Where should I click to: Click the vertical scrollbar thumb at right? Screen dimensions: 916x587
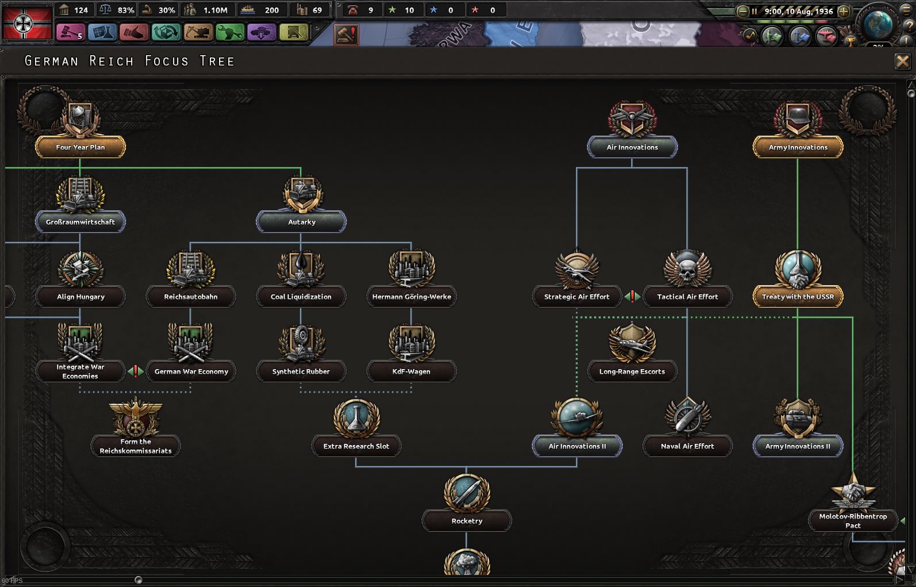(x=911, y=93)
